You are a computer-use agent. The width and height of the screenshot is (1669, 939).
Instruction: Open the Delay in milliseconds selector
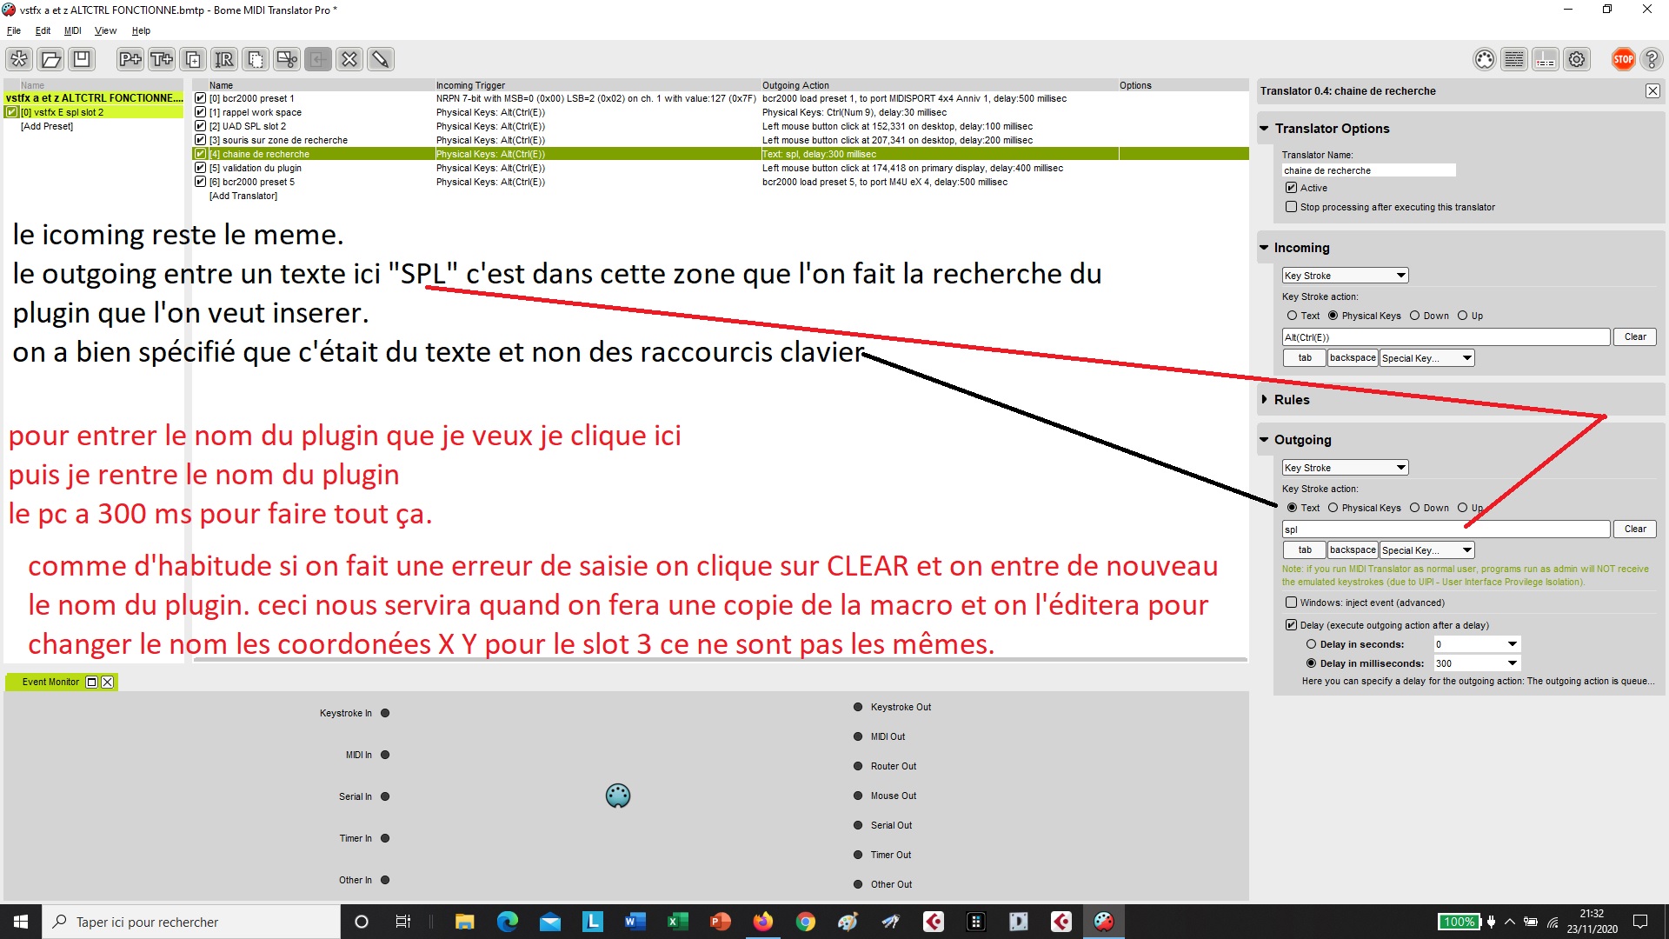[x=1510, y=663]
